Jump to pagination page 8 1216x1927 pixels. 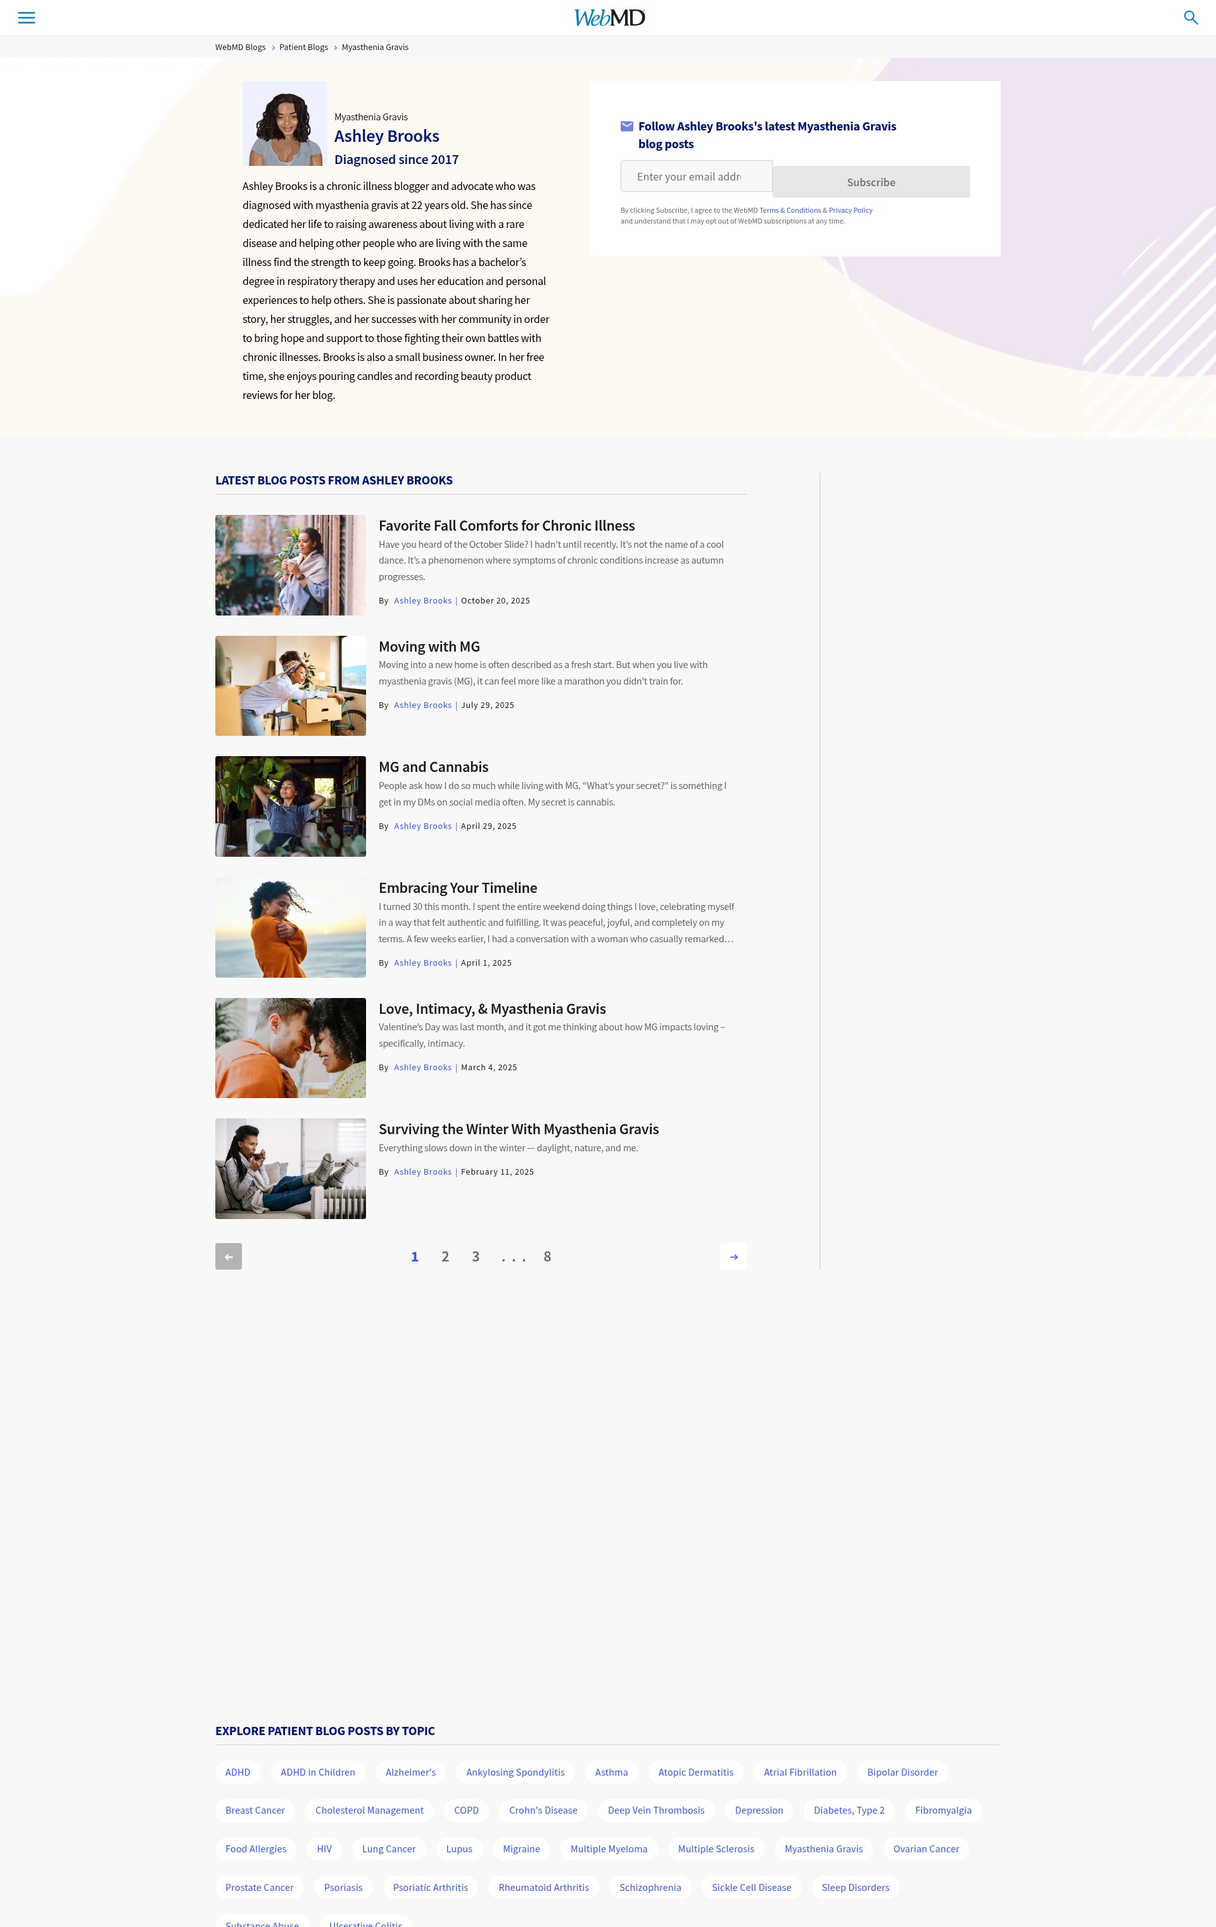click(x=548, y=1256)
